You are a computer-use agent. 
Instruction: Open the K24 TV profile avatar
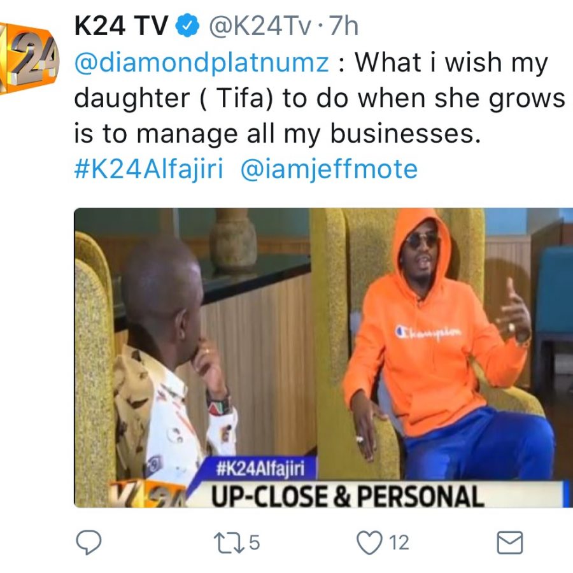click(x=29, y=59)
